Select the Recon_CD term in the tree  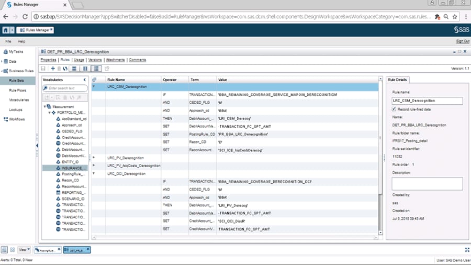pyautogui.click(x=70, y=180)
